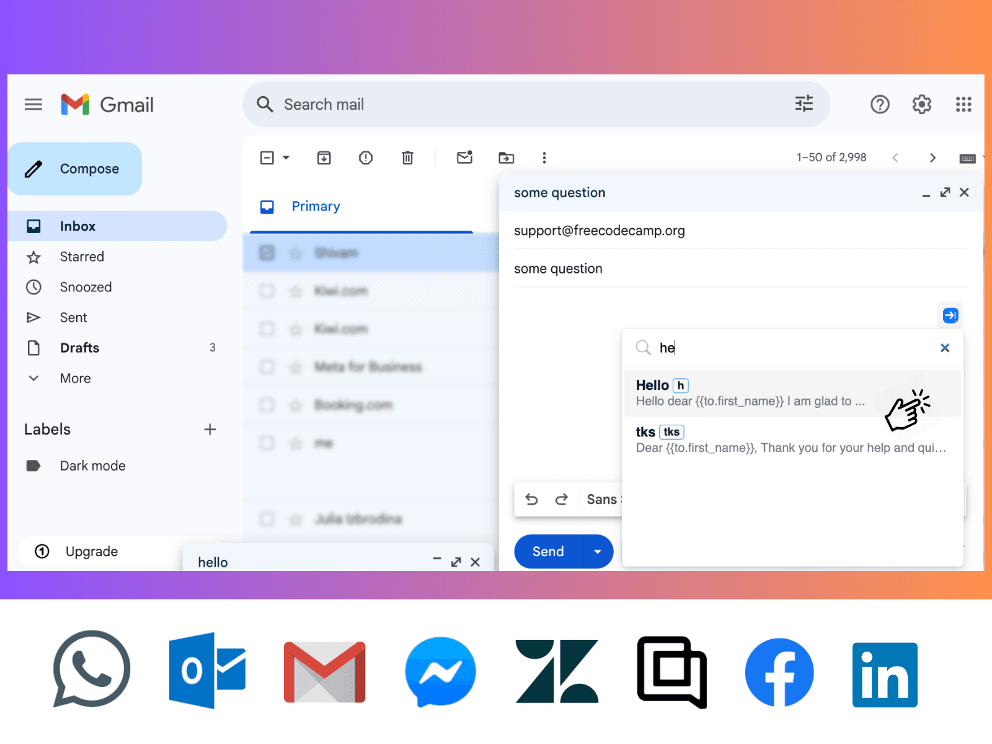Select the tks template
This screenshot has width=992, height=744.
click(792, 440)
